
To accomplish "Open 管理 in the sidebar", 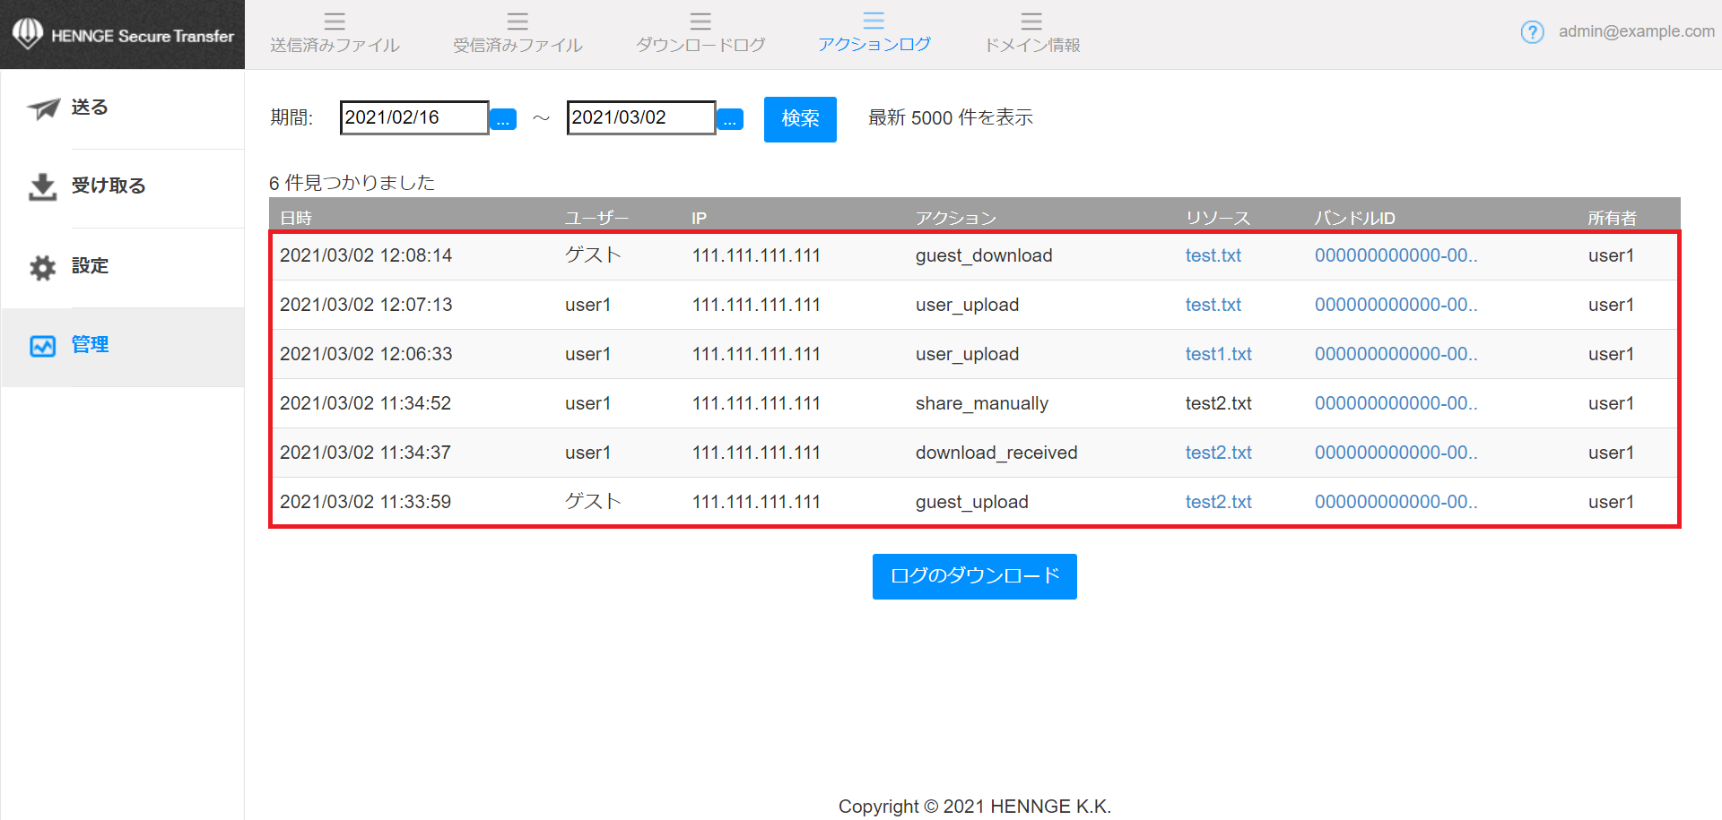I will [90, 344].
